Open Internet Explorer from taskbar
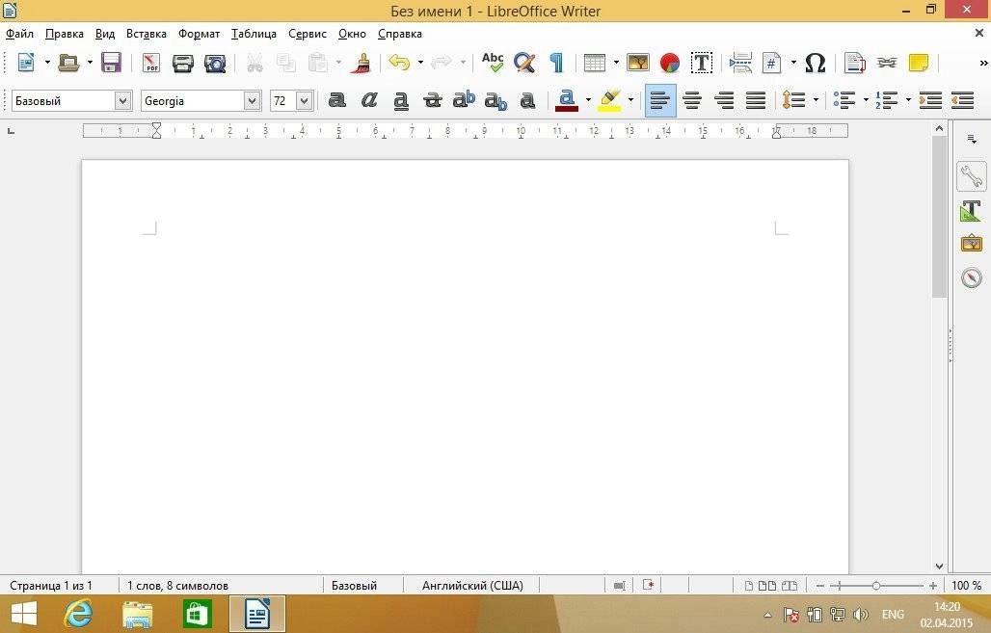Viewport: 991px width, 633px height. click(78, 614)
